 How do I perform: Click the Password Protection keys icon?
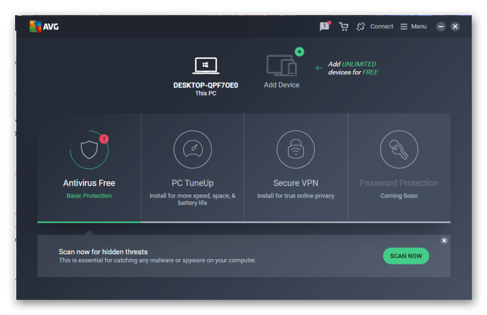click(x=399, y=149)
